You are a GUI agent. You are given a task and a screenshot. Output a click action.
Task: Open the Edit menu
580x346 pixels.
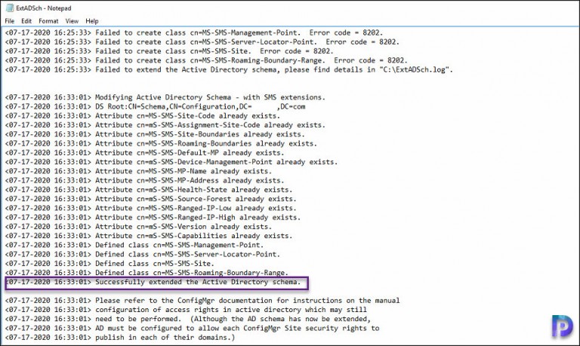pyautogui.click(x=26, y=21)
